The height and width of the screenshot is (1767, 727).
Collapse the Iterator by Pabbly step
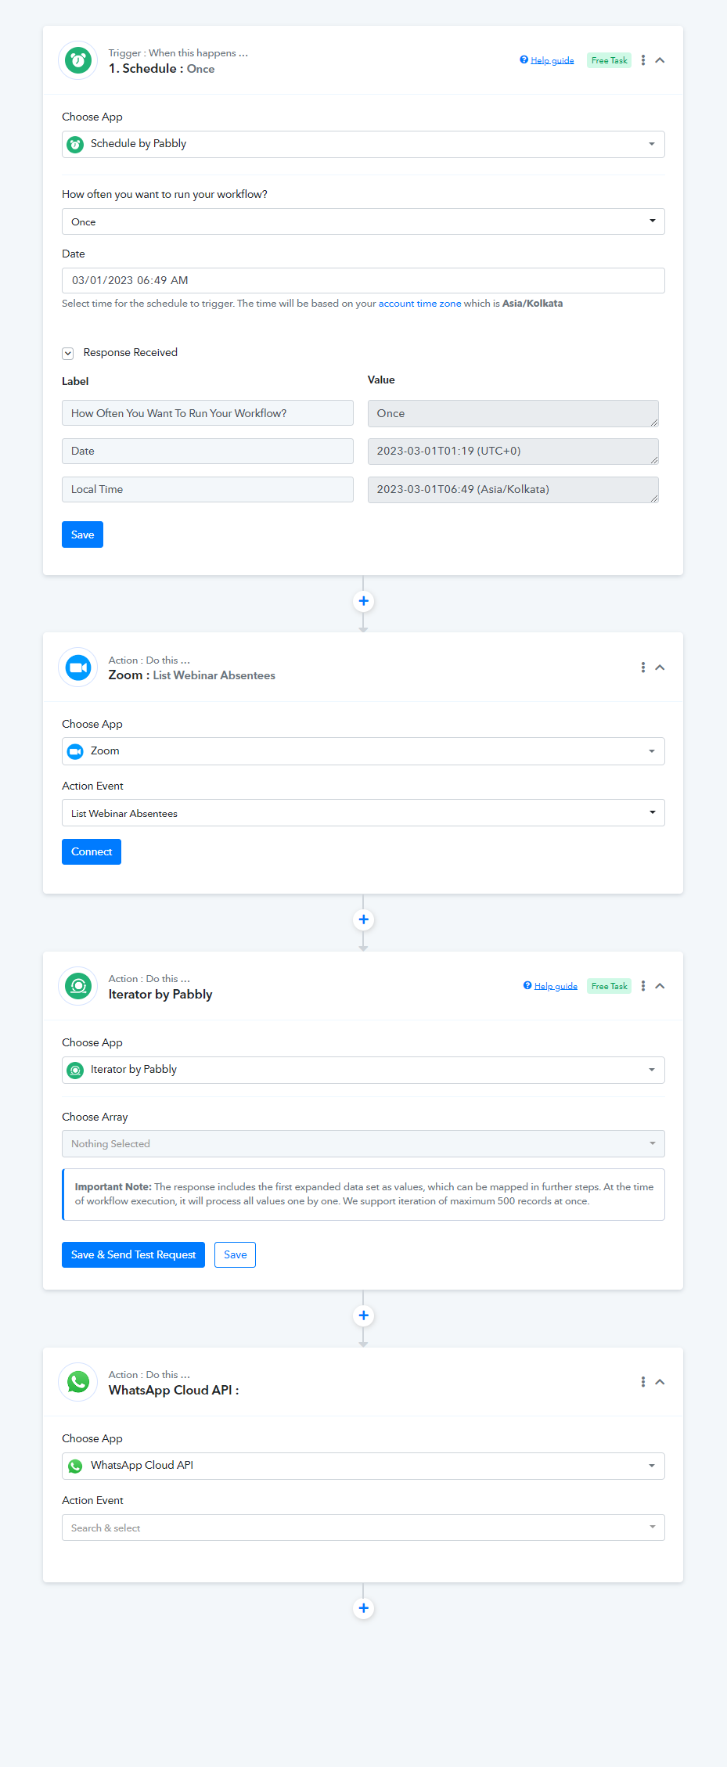pyautogui.click(x=660, y=986)
